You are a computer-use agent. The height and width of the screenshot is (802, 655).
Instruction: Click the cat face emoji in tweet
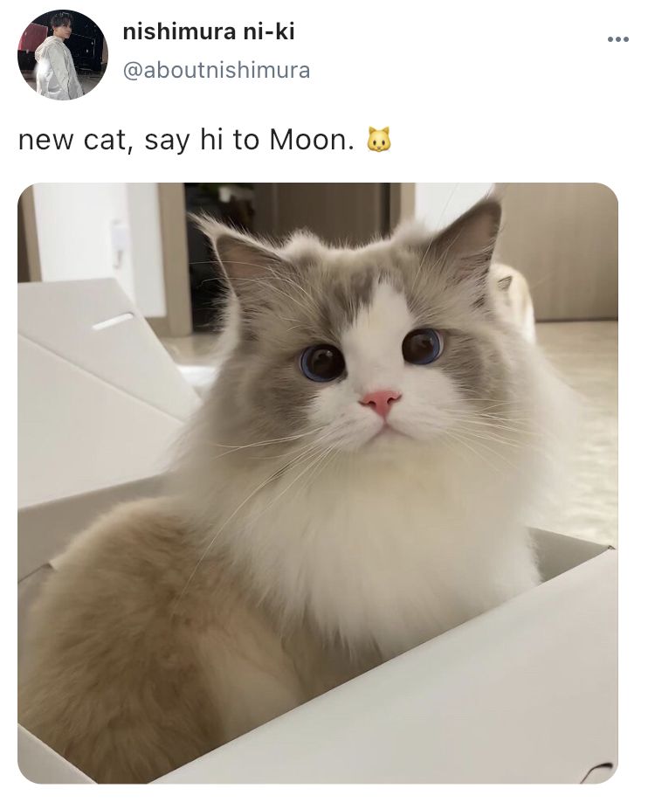(x=379, y=140)
